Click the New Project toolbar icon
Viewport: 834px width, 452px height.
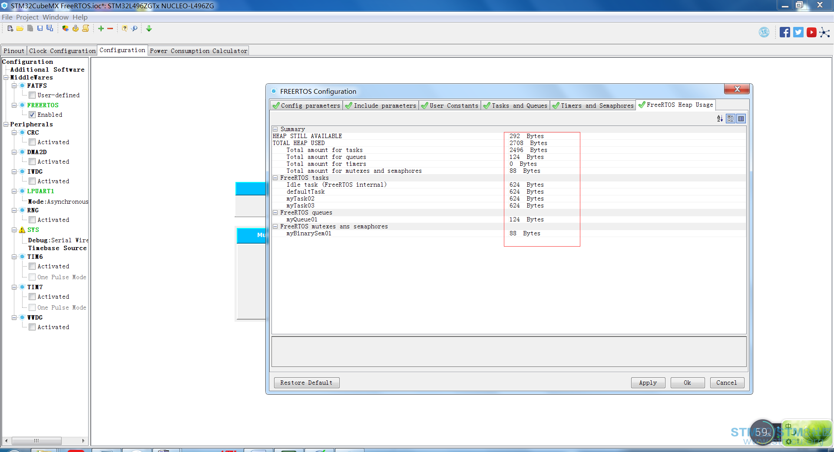(10, 29)
